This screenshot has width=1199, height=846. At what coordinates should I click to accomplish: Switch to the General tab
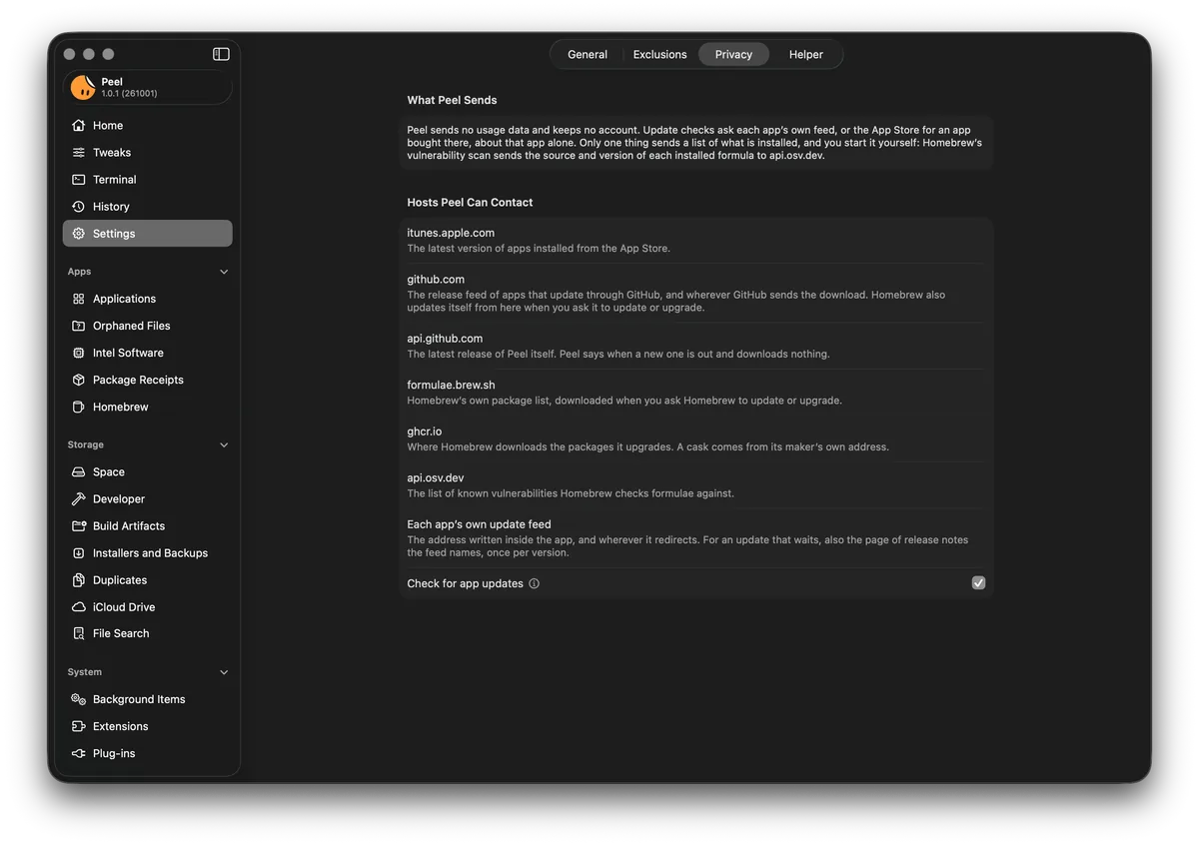pos(588,54)
